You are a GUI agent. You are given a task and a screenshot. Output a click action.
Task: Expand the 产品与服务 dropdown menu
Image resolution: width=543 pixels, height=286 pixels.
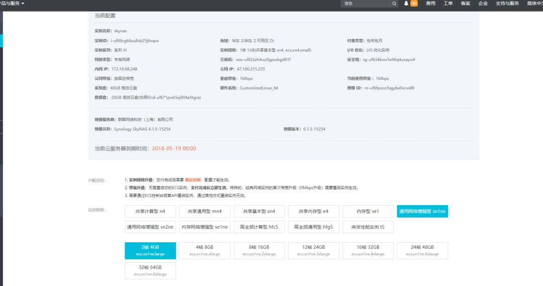13,4
